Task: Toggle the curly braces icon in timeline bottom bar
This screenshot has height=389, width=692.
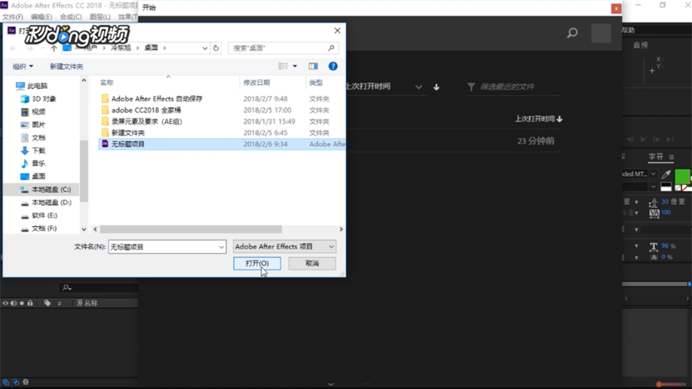Action: tap(26, 382)
